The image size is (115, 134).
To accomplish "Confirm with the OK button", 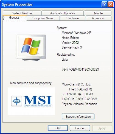I will coord(58,128).
